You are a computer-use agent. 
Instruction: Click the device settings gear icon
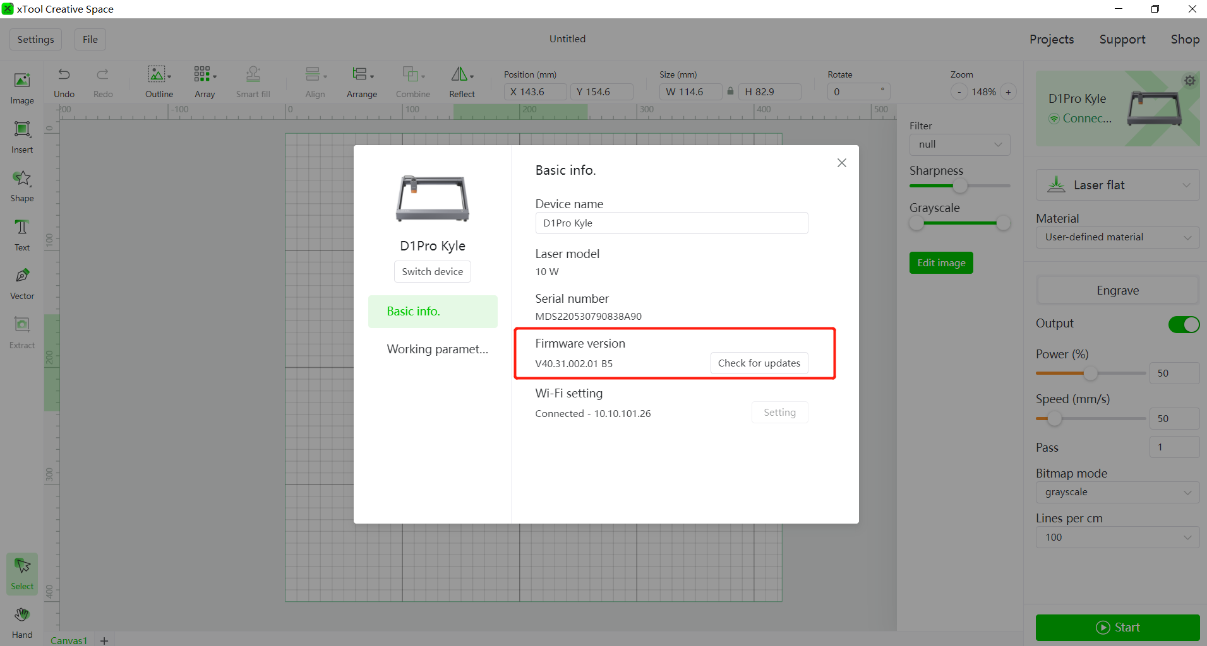pos(1189,81)
